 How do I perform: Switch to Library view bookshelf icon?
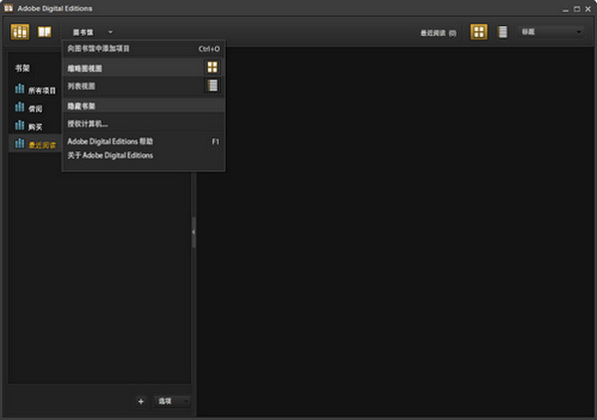tap(20, 32)
